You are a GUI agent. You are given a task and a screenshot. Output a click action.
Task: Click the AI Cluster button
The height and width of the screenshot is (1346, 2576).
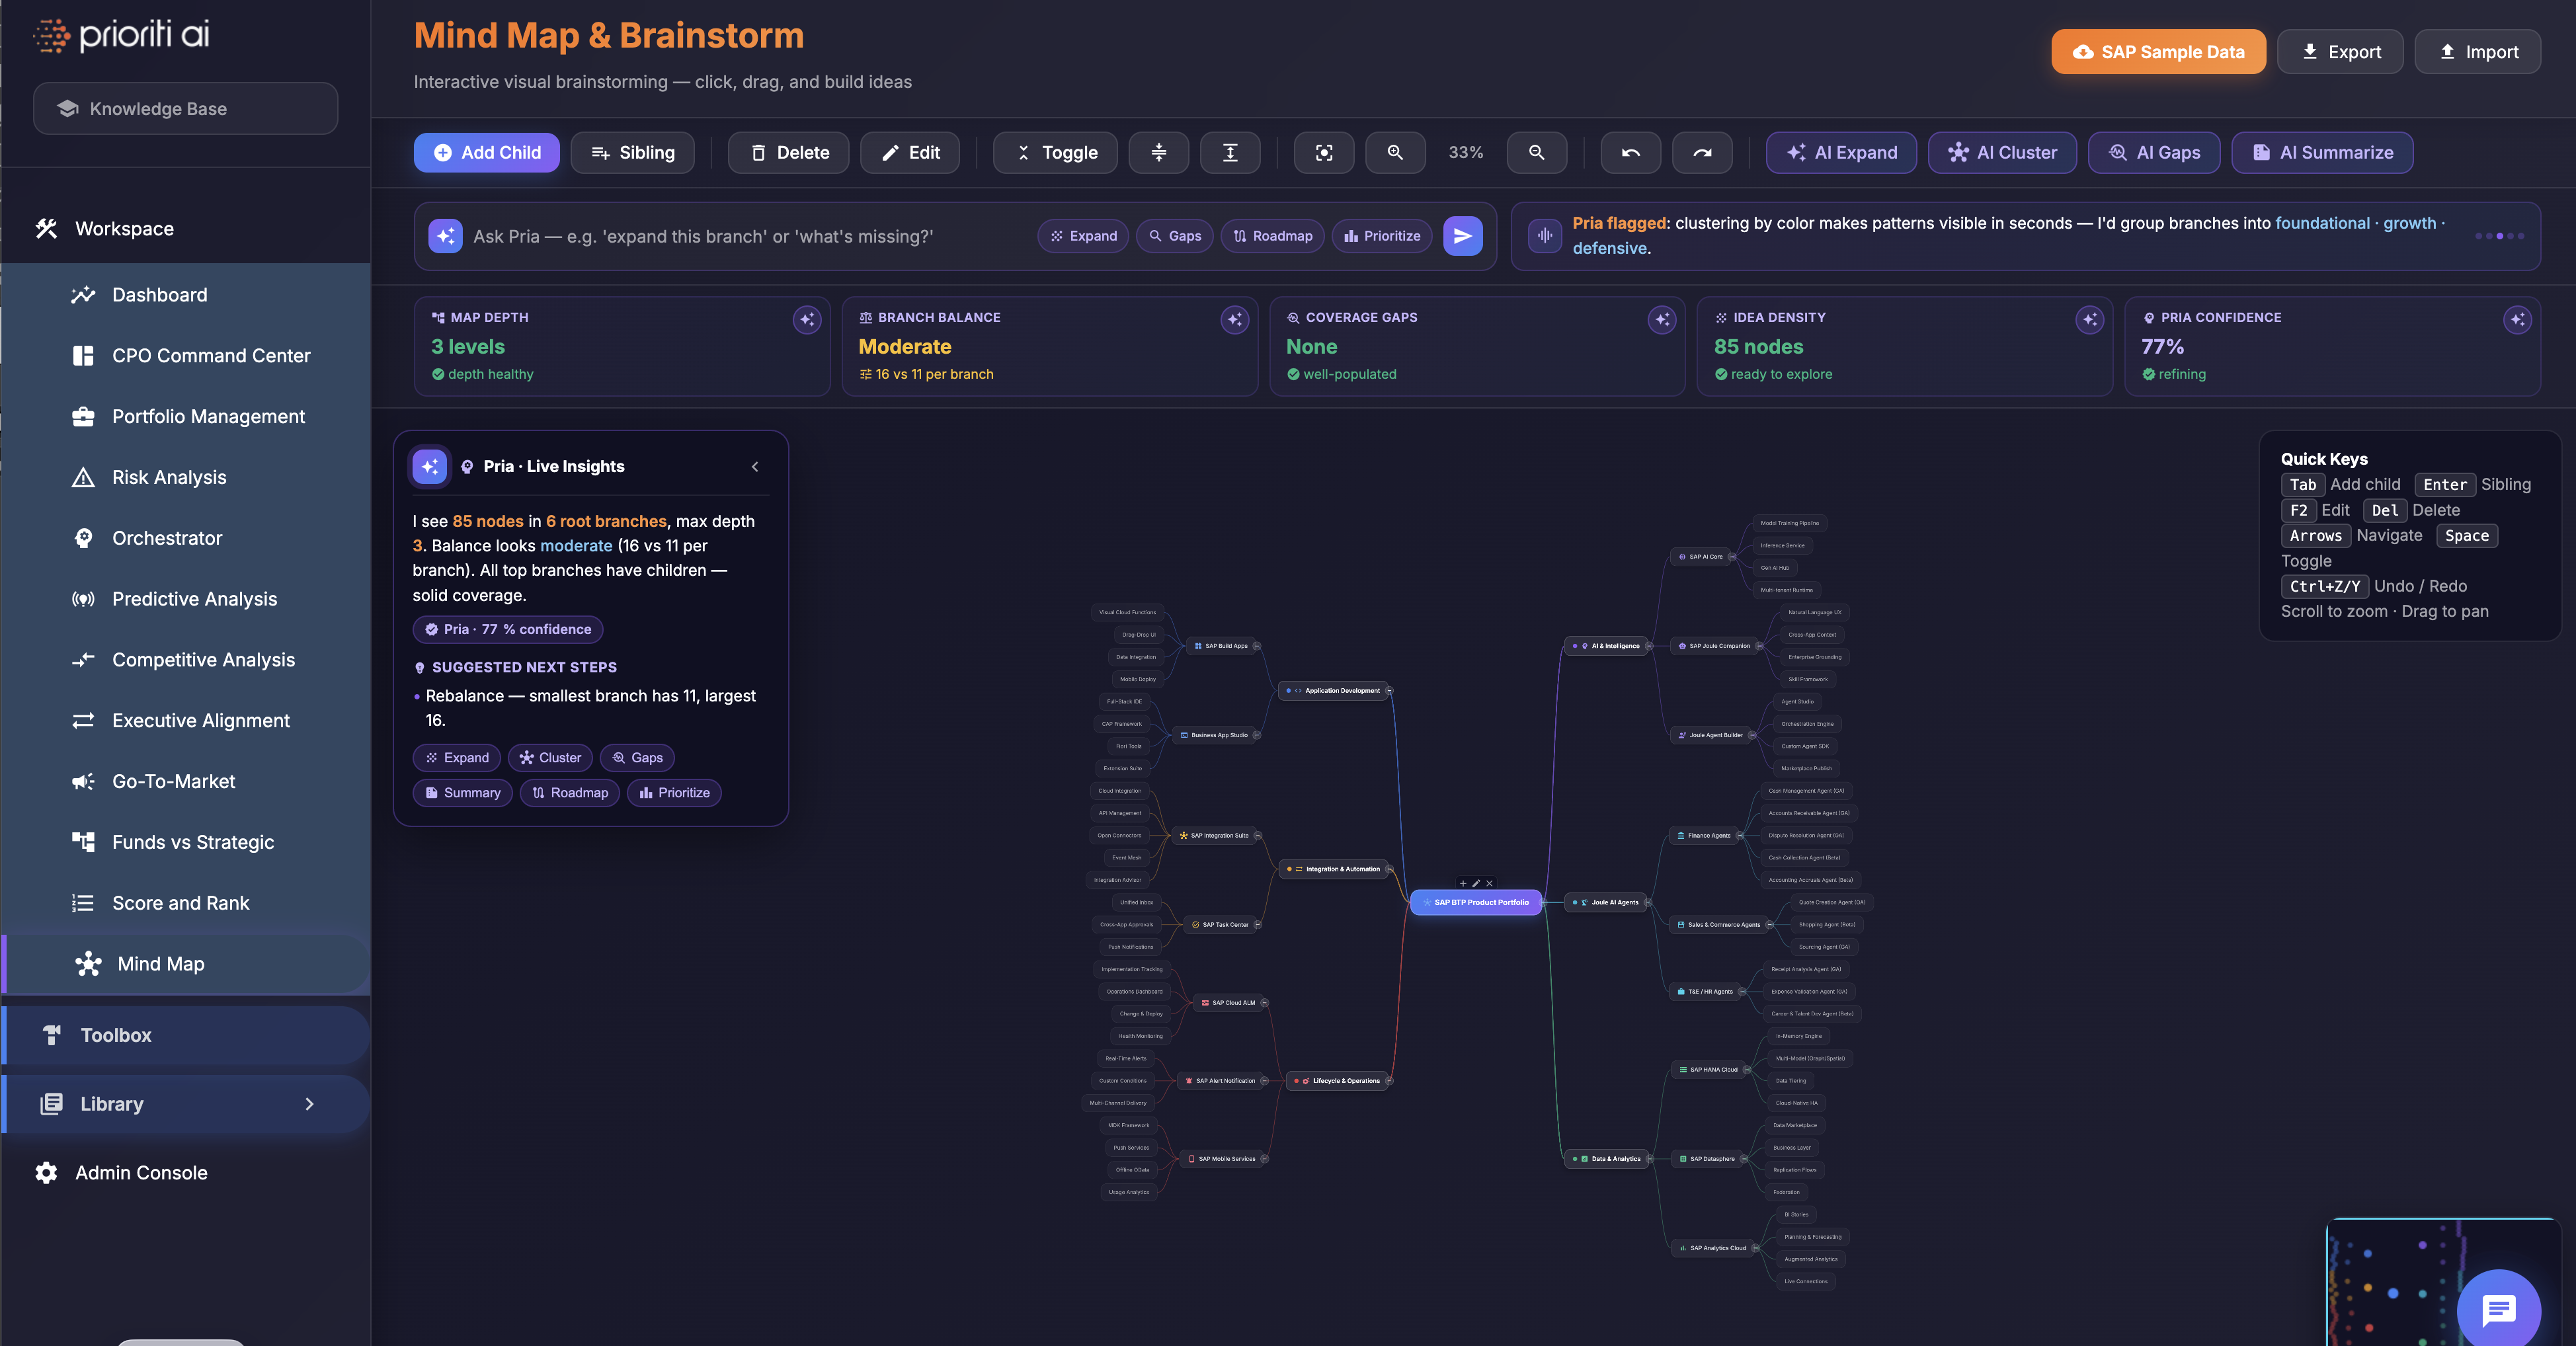[2002, 152]
